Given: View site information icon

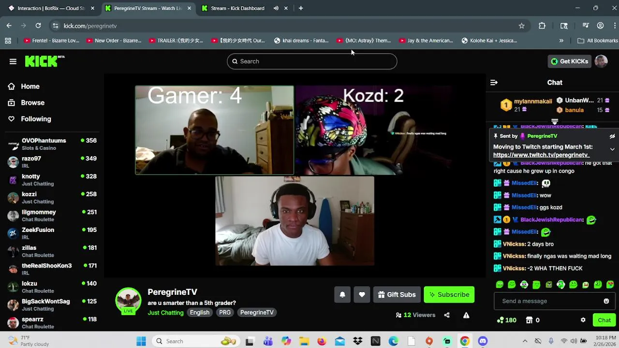Looking at the screenshot, I should [x=55, y=26].
